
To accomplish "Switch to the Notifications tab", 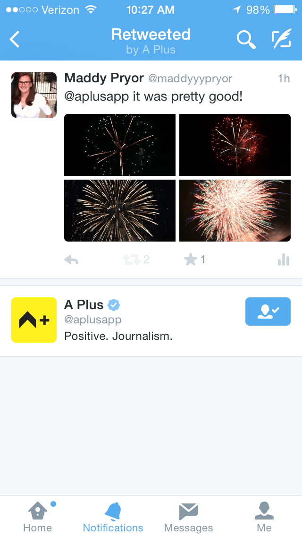I will coord(113,517).
